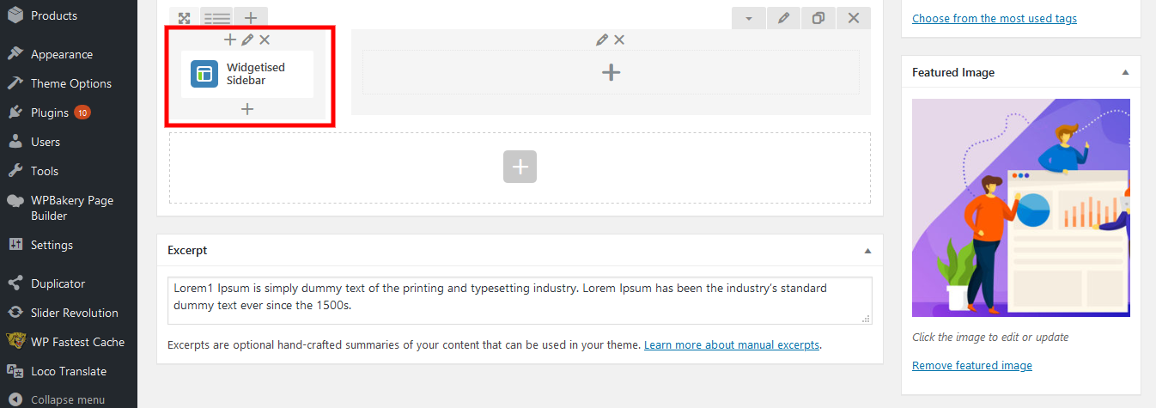Screen dimensions: 1156x408
Task: Click the row move (drag handle) icon
Action: [x=185, y=18]
